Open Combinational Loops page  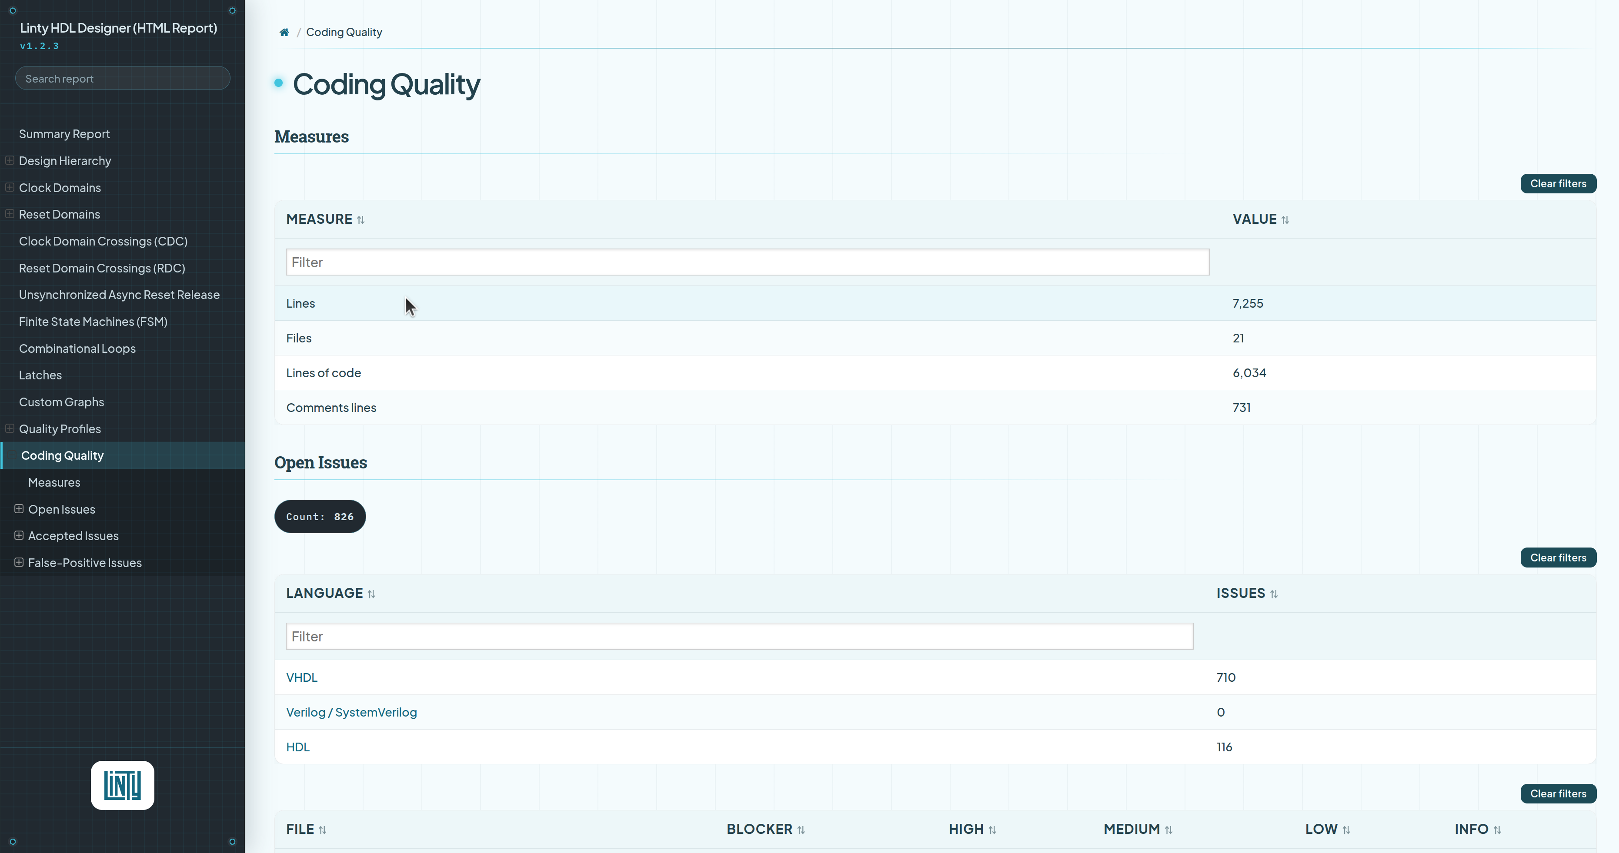point(77,349)
